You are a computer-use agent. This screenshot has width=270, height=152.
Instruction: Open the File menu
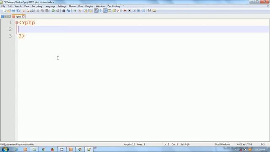pyautogui.click(x=3, y=6)
